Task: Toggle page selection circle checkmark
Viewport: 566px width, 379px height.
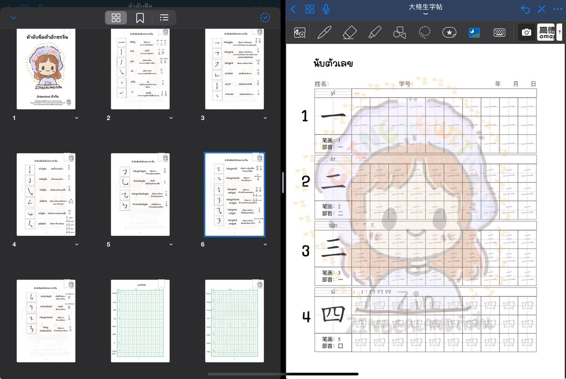Action: point(265,17)
